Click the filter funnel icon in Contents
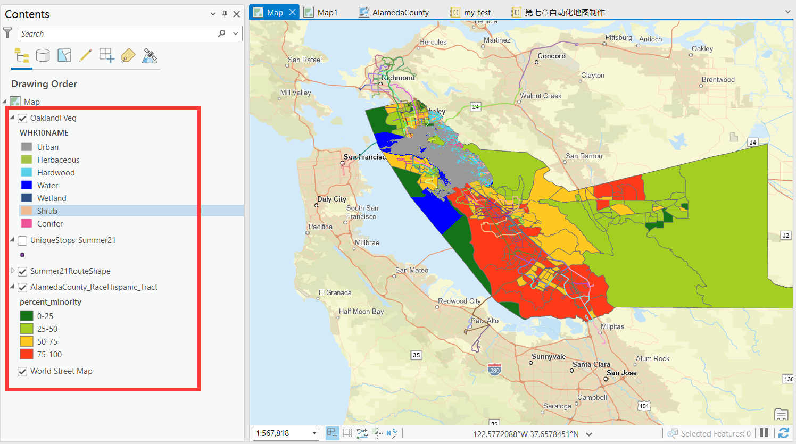Viewport: 796px width, 444px height. pyautogui.click(x=7, y=33)
